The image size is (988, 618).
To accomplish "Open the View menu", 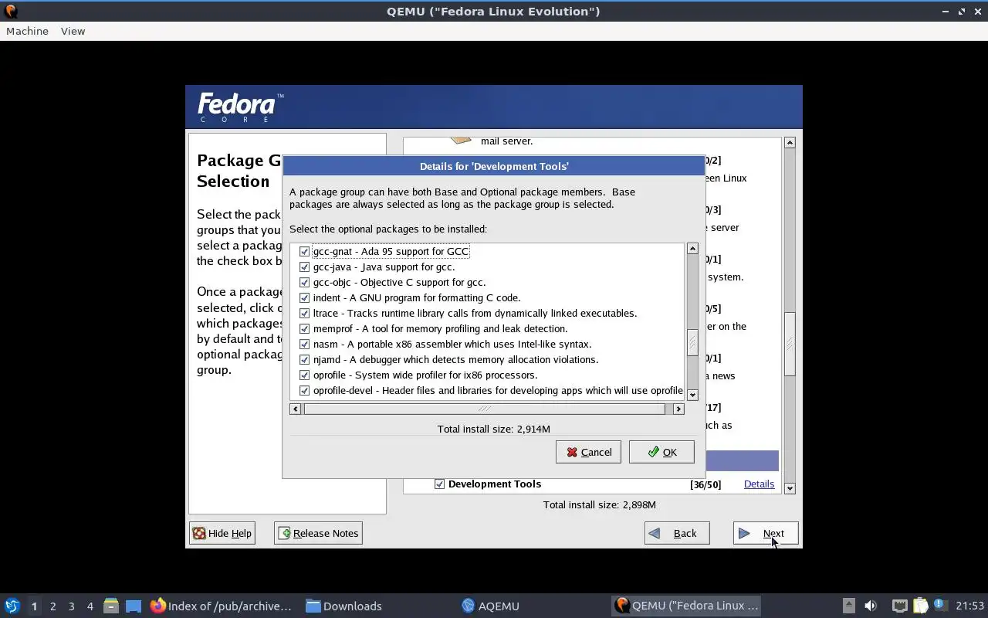I will [73, 31].
